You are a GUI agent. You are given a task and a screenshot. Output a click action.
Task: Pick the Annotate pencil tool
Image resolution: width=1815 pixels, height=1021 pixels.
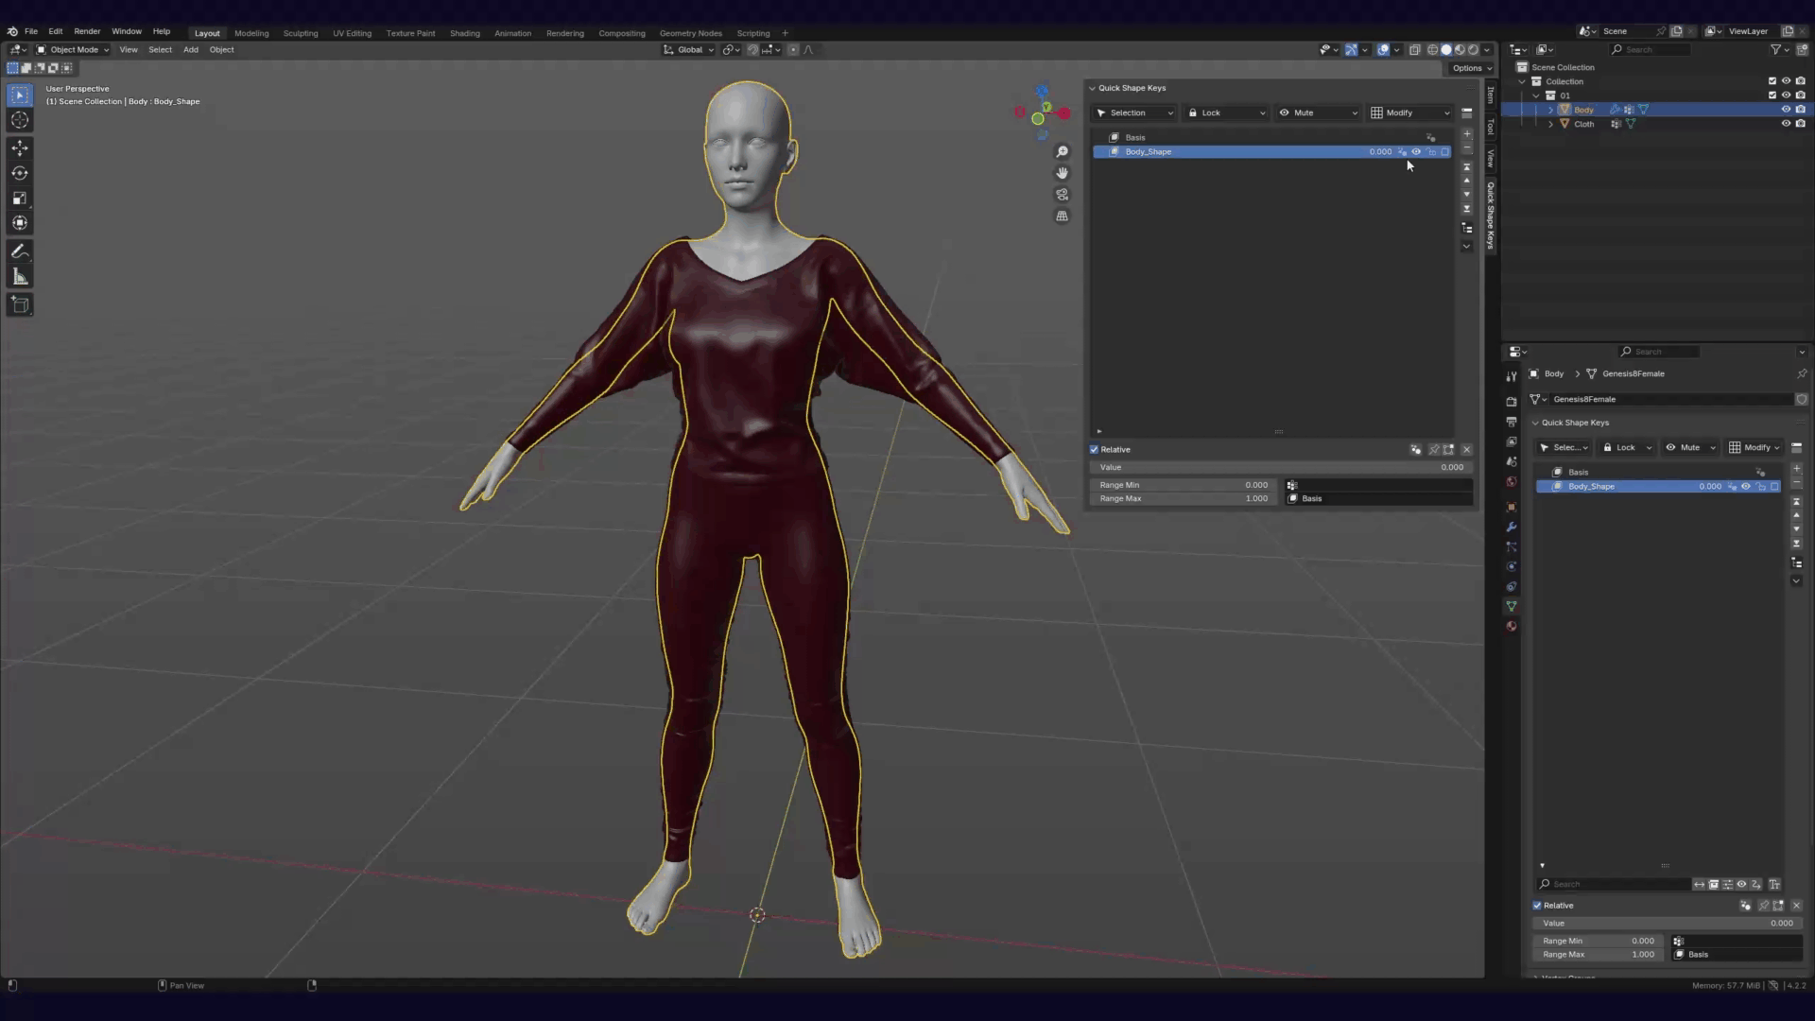pyautogui.click(x=20, y=251)
